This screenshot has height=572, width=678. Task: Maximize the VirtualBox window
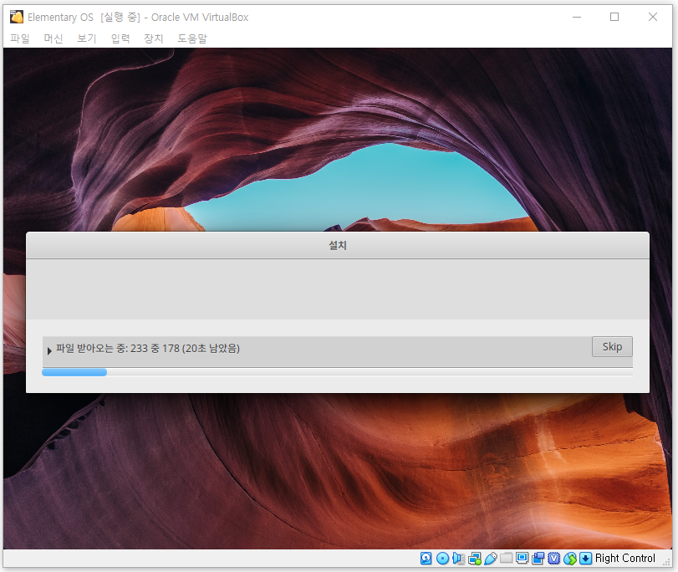(x=614, y=17)
